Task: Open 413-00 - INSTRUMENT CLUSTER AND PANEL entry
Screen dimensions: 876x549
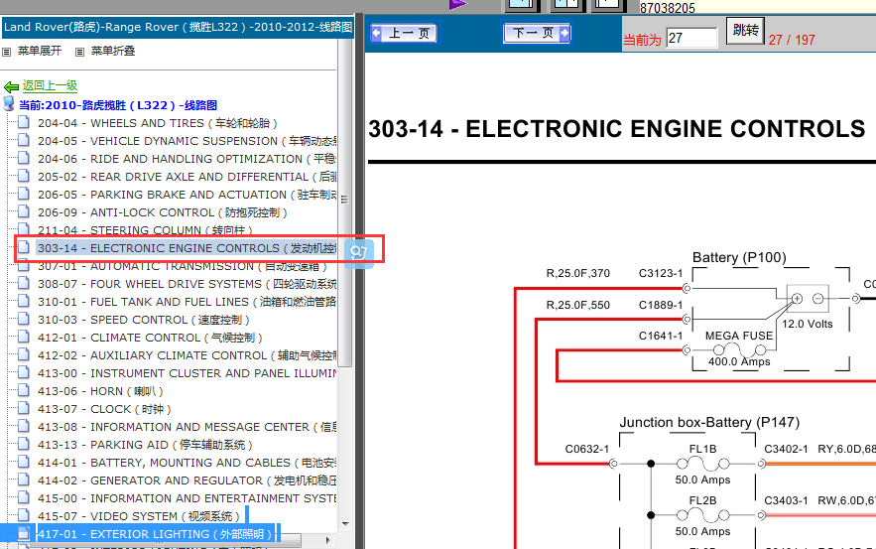Action: (x=187, y=373)
